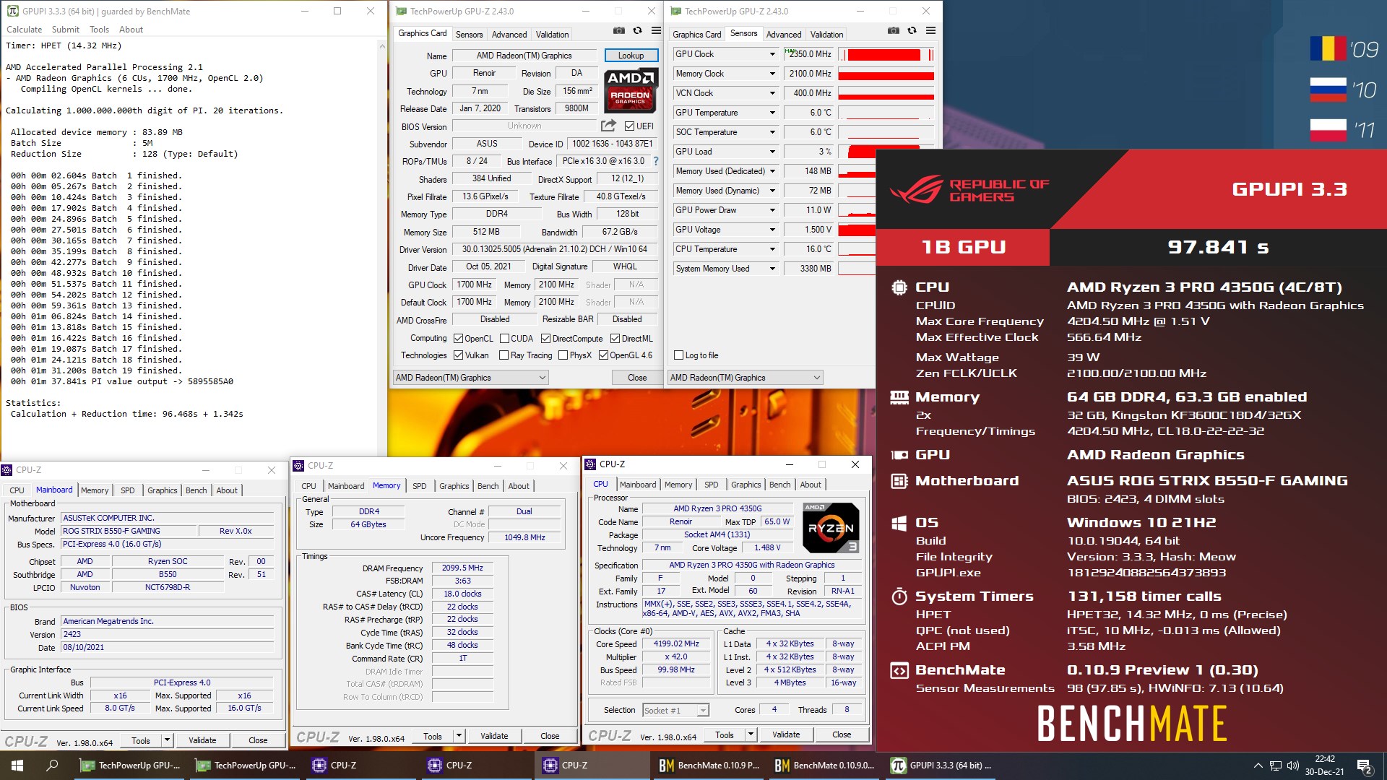Open the notification center icon
The width and height of the screenshot is (1387, 780).
click(1365, 766)
